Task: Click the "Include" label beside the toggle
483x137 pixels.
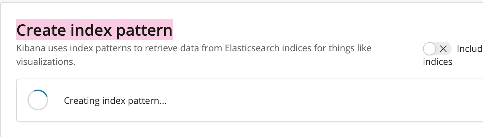Action: pyautogui.click(x=470, y=49)
